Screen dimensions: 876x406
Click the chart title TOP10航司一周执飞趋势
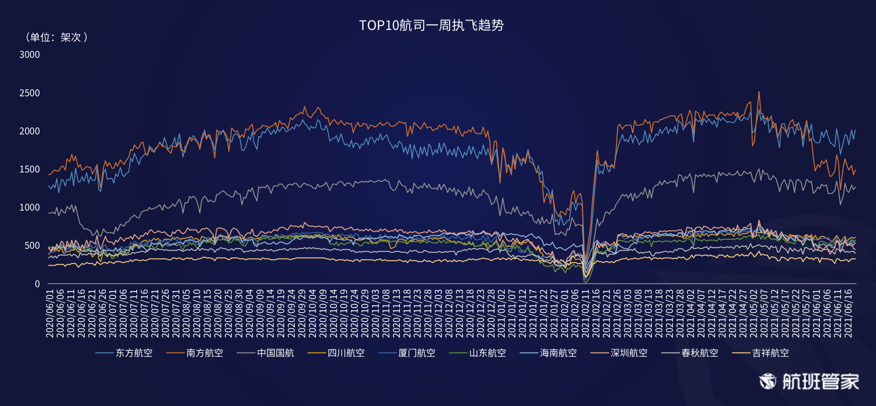(x=431, y=25)
